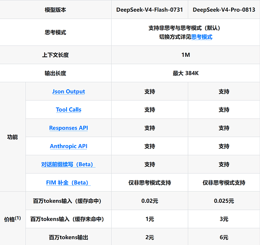Viewport: 260px width, 245px height.
Task: Select the 0.025元 price cell
Action: point(224,201)
